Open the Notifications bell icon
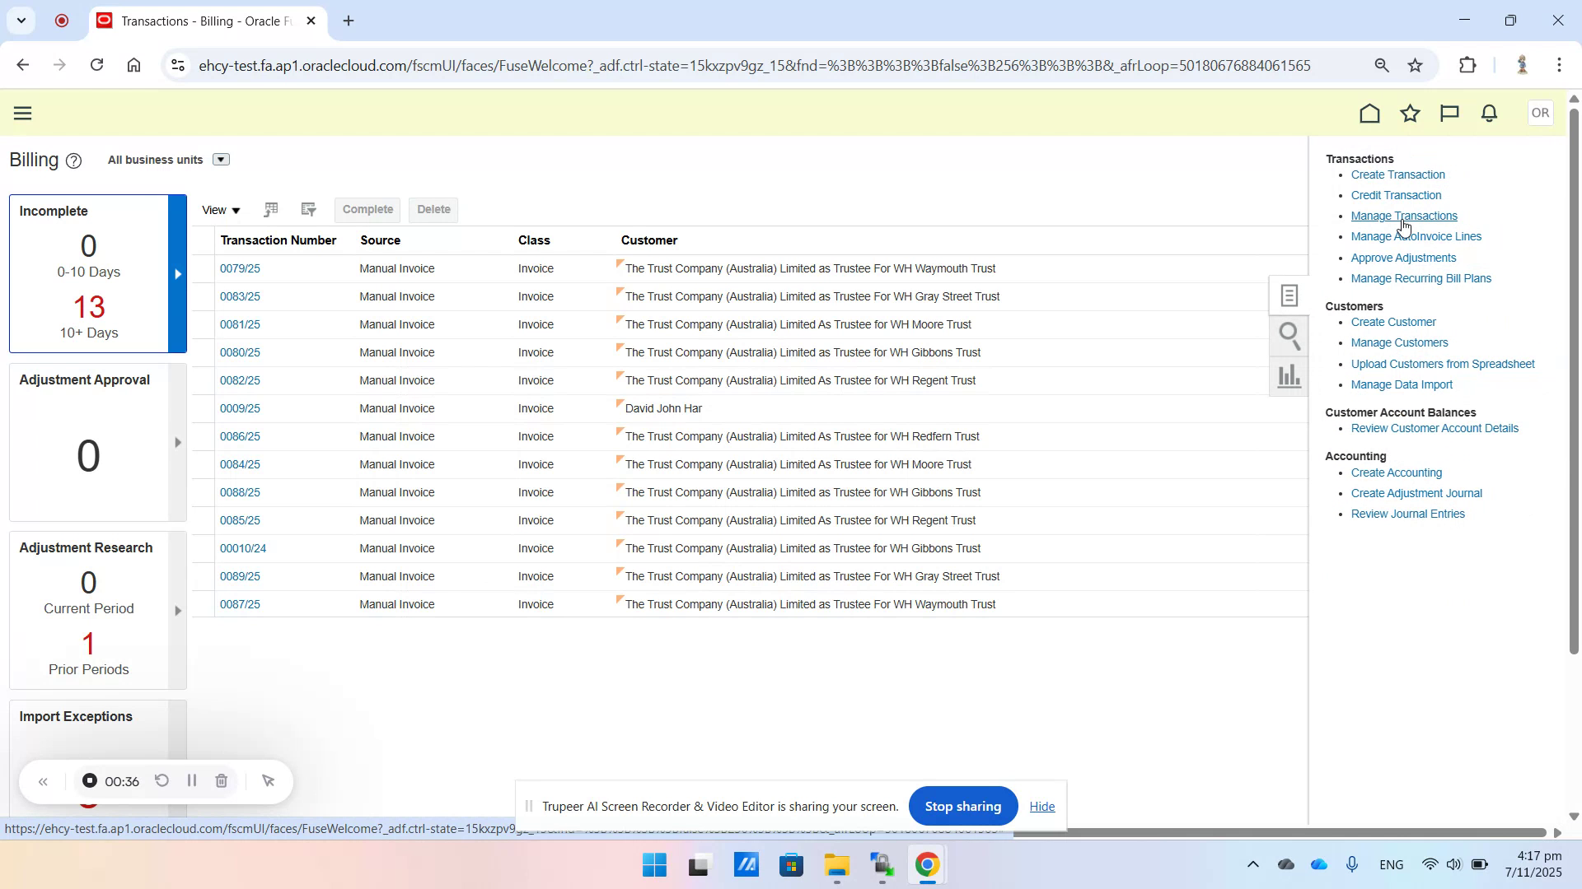The image size is (1582, 889). pyautogui.click(x=1490, y=113)
